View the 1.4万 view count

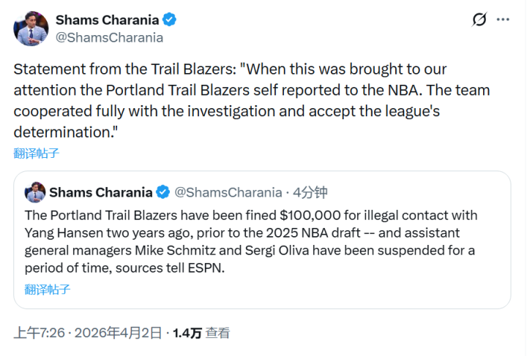tap(187, 333)
